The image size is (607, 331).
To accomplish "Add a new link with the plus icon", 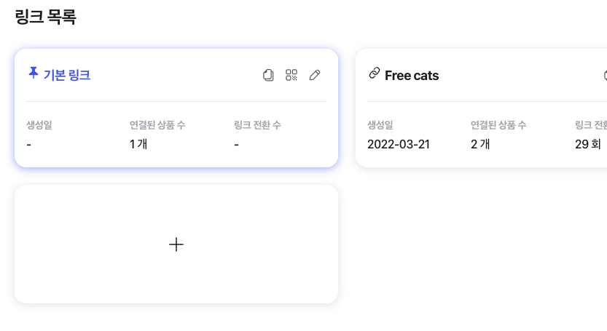I will (176, 244).
